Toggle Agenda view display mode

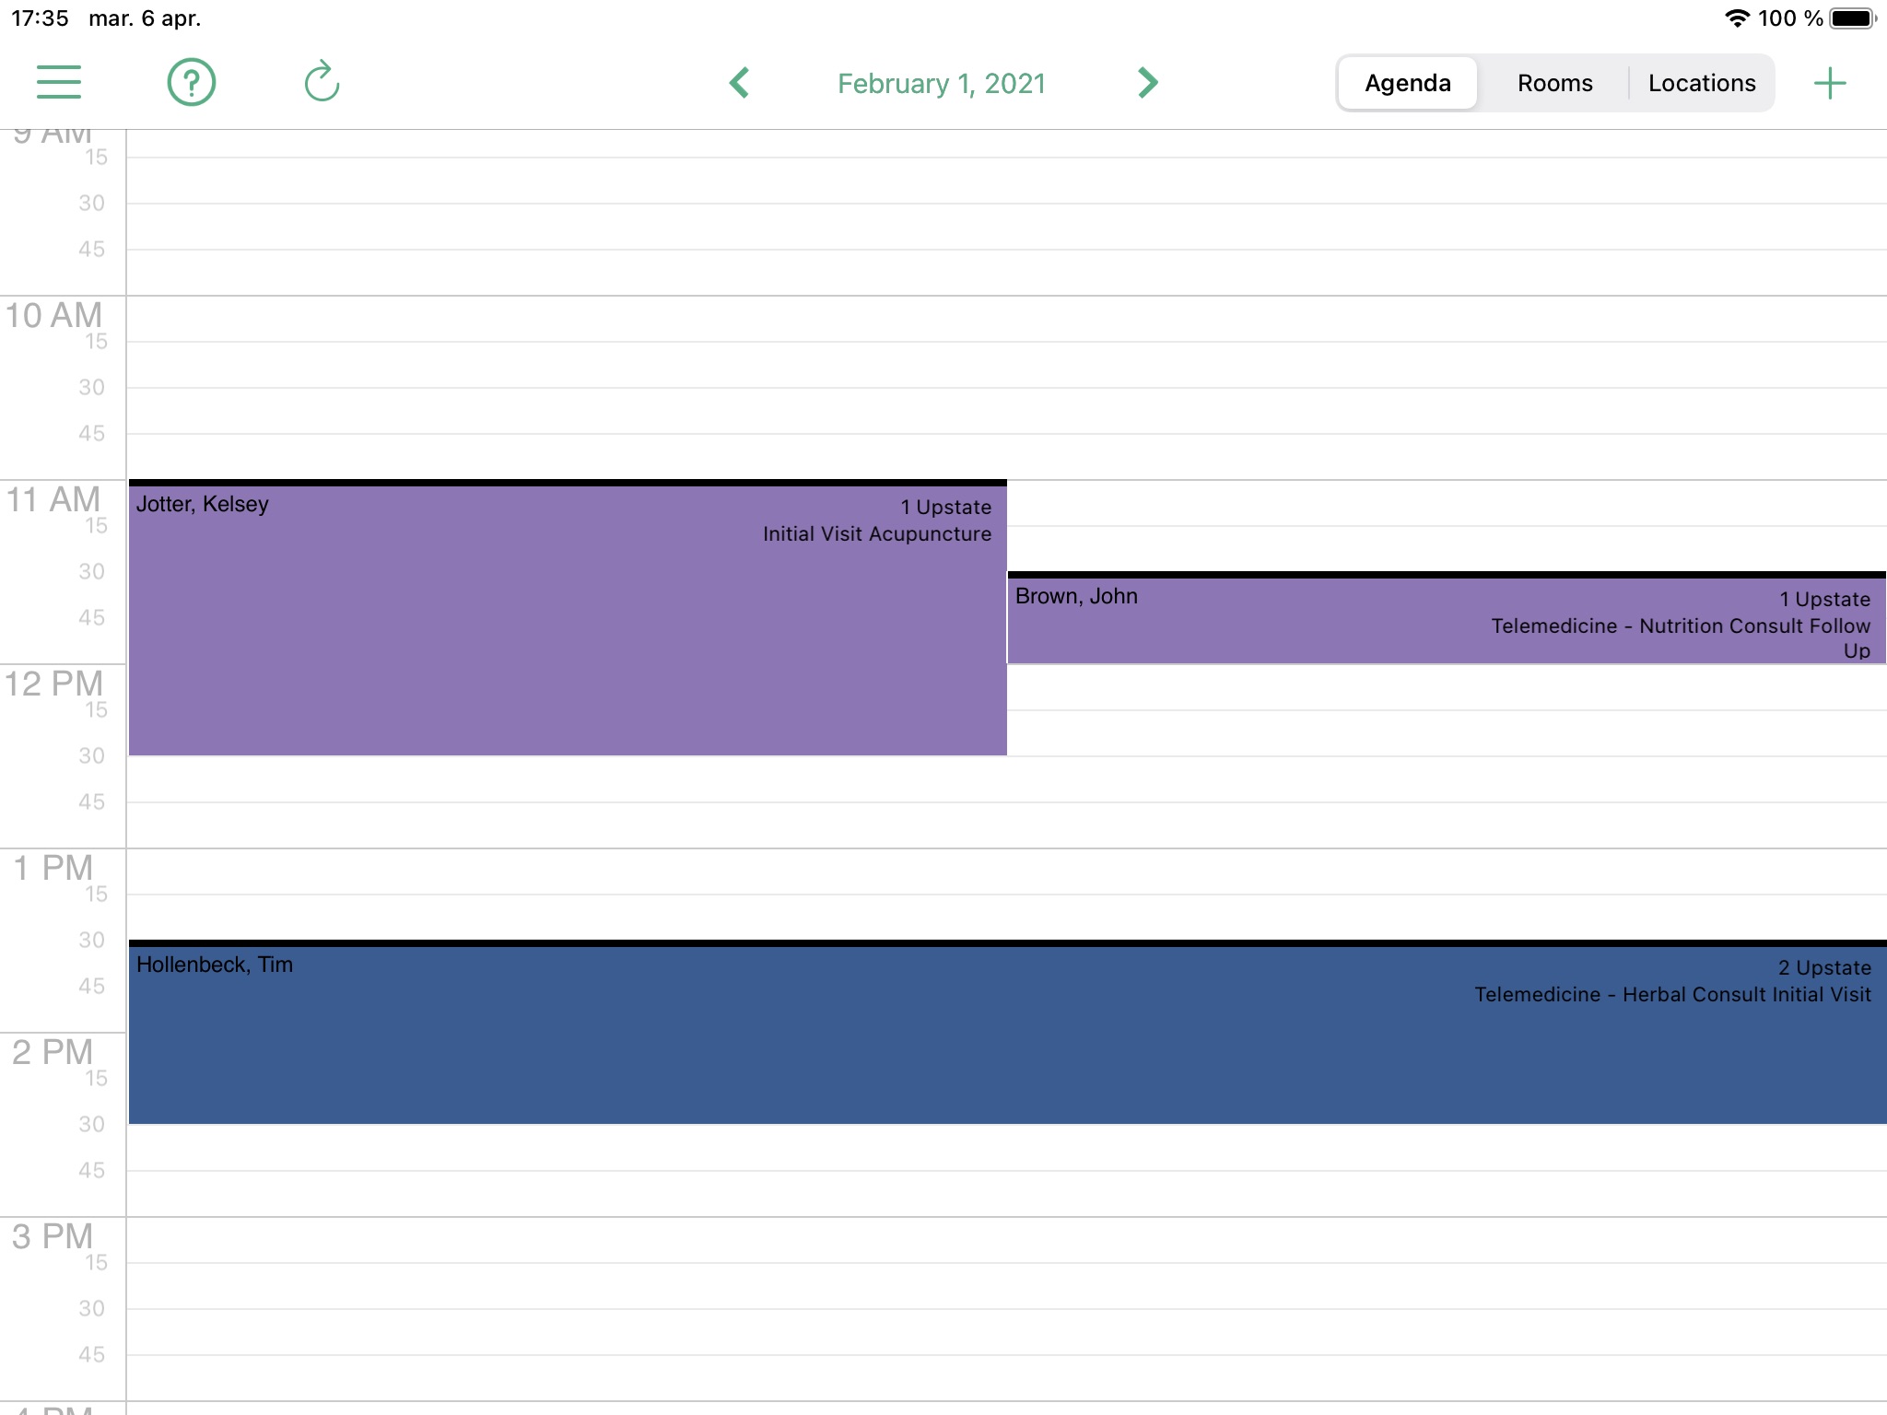pos(1407,82)
